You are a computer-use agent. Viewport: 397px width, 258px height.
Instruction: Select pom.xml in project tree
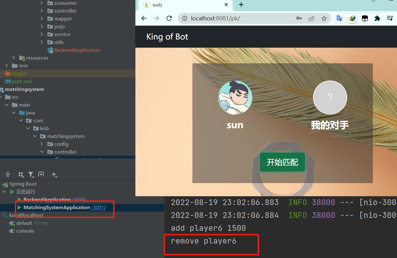pos(22,81)
